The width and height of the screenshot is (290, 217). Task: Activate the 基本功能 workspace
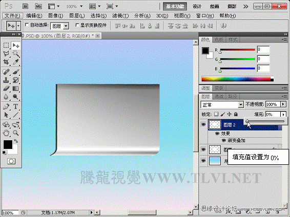175,7
